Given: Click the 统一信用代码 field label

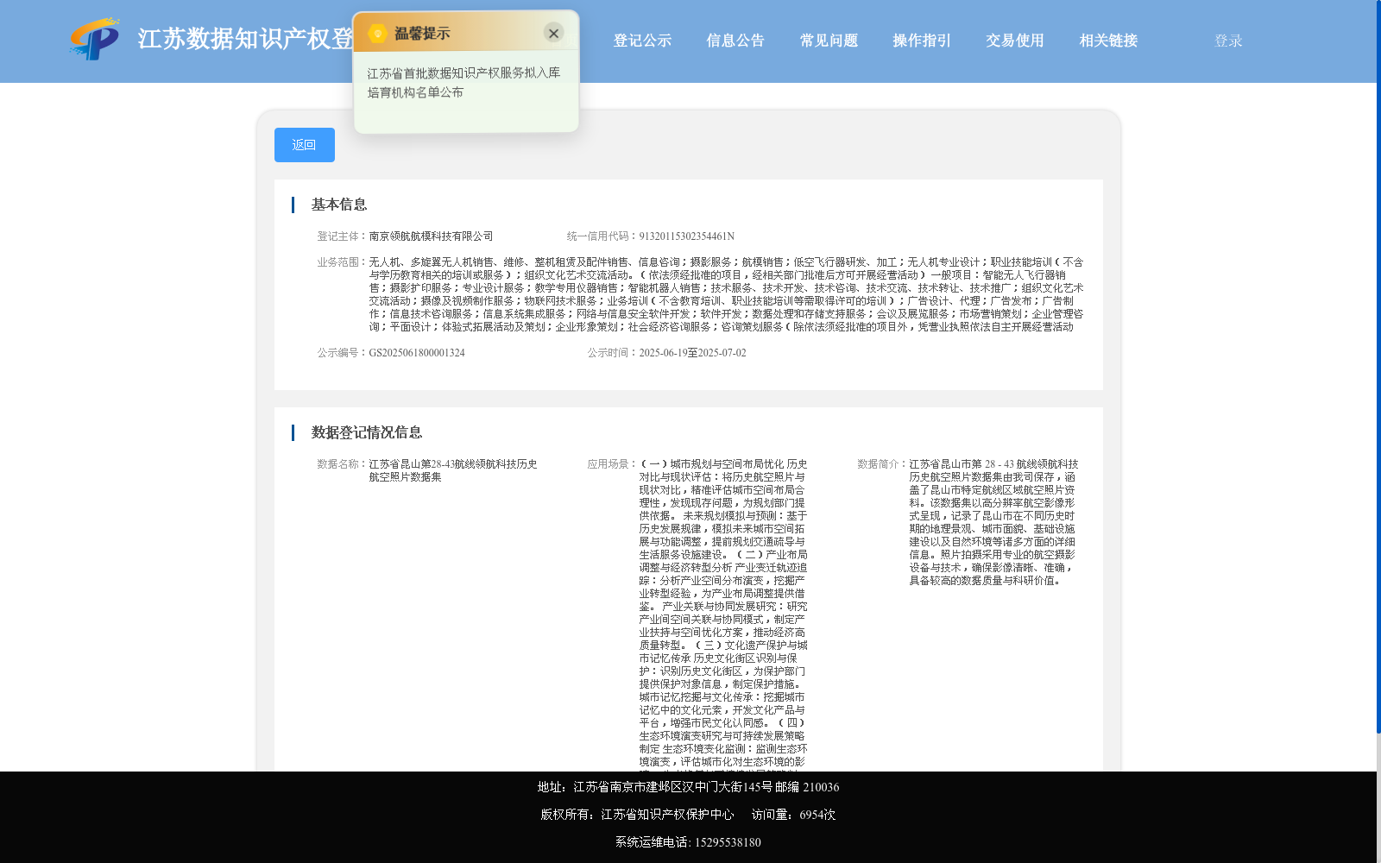Looking at the screenshot, I should (602, 236).
